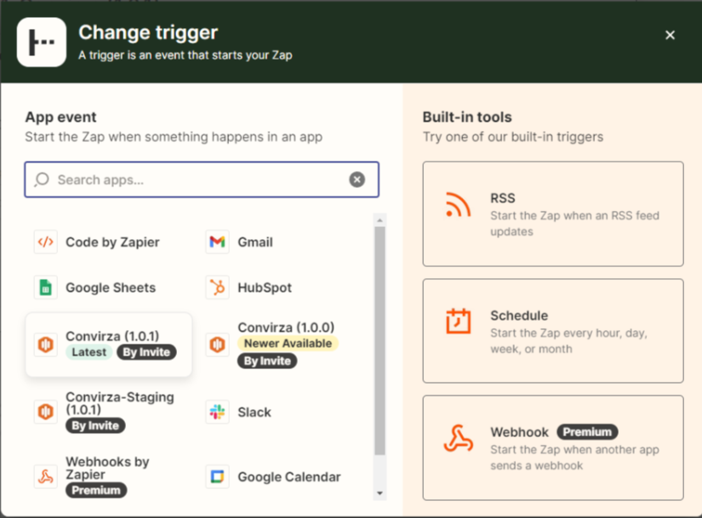Click the Convirza-Staging app icon
Screen dimensions: 702x518
click(46, 412)
